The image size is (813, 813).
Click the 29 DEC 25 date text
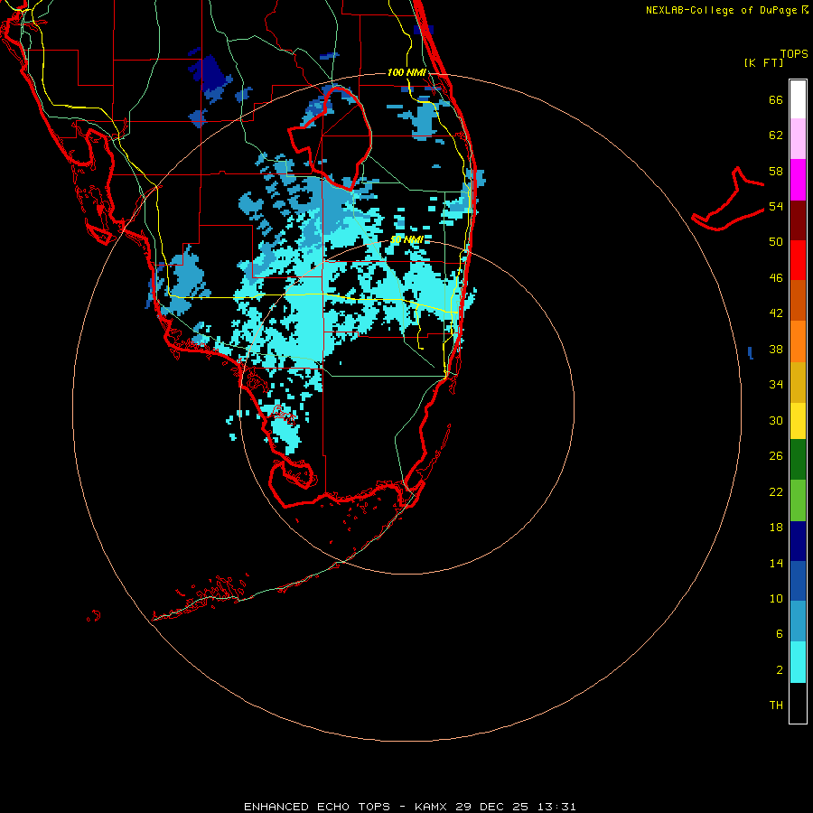coord(492,807)
